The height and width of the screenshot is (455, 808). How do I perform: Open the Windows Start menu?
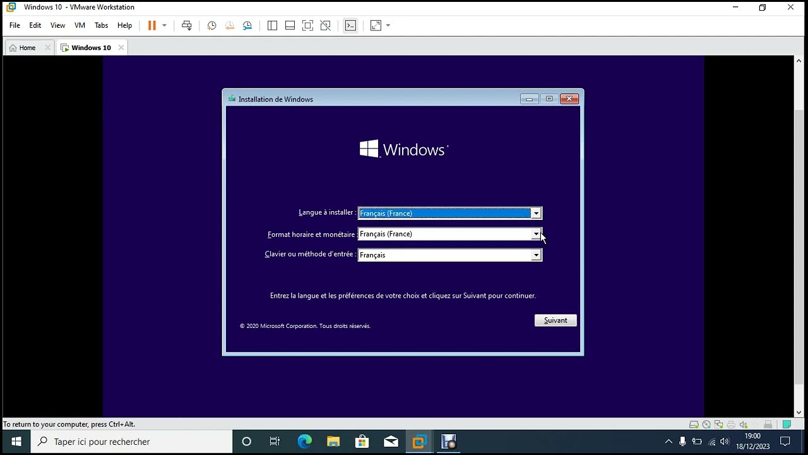[16, 442]
